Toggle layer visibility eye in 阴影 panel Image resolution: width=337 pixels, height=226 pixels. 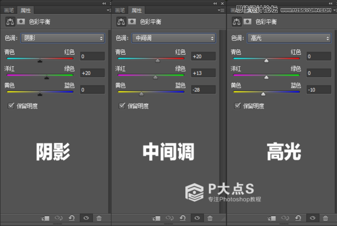pos(86,218)
